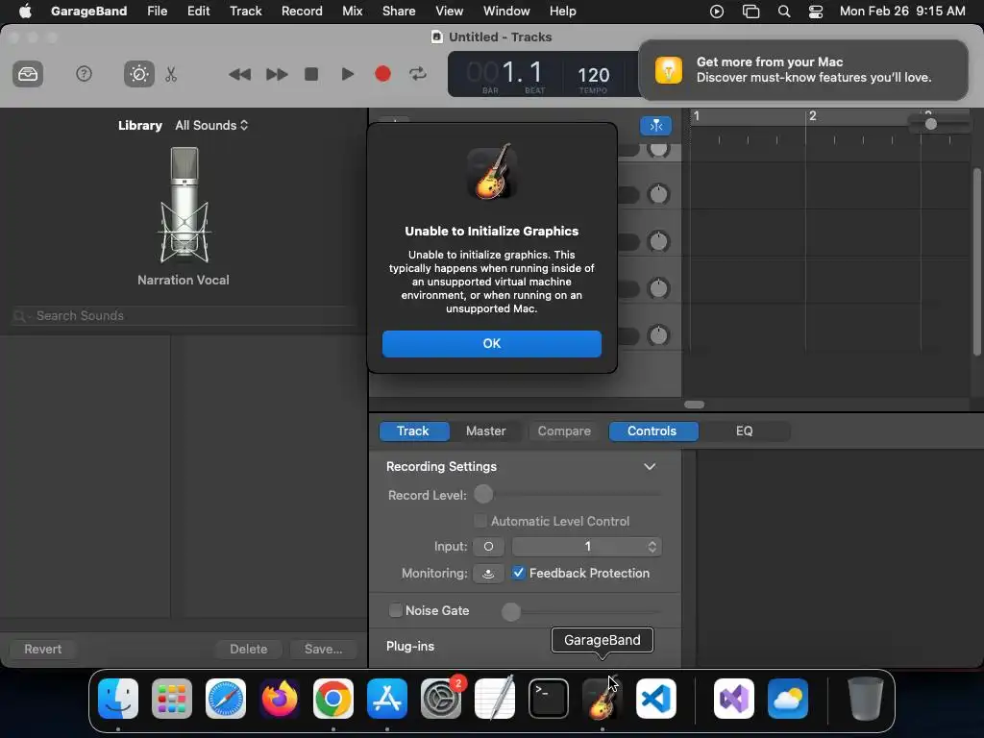Launch Google Chrome from the Dock

(333, 698)
